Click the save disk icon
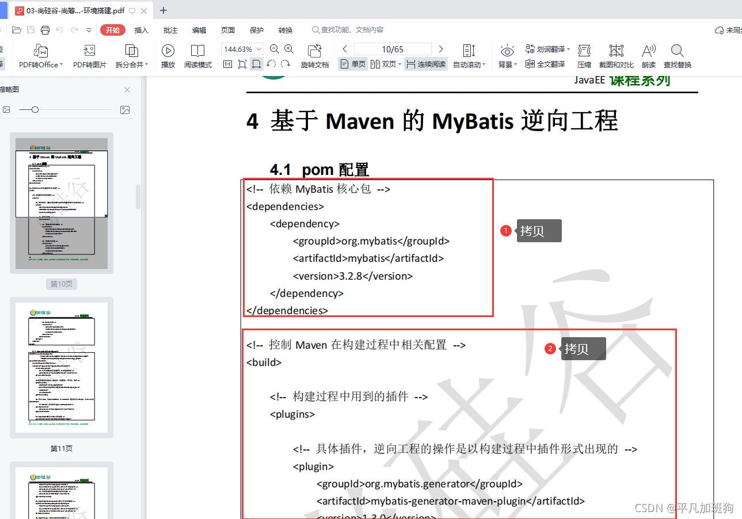The width and height of the screenshot is (742, 519). 31,30
